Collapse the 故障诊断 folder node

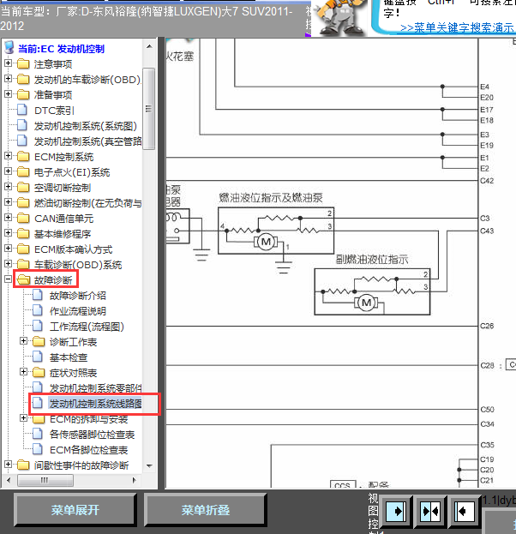(x=9, y=279)
